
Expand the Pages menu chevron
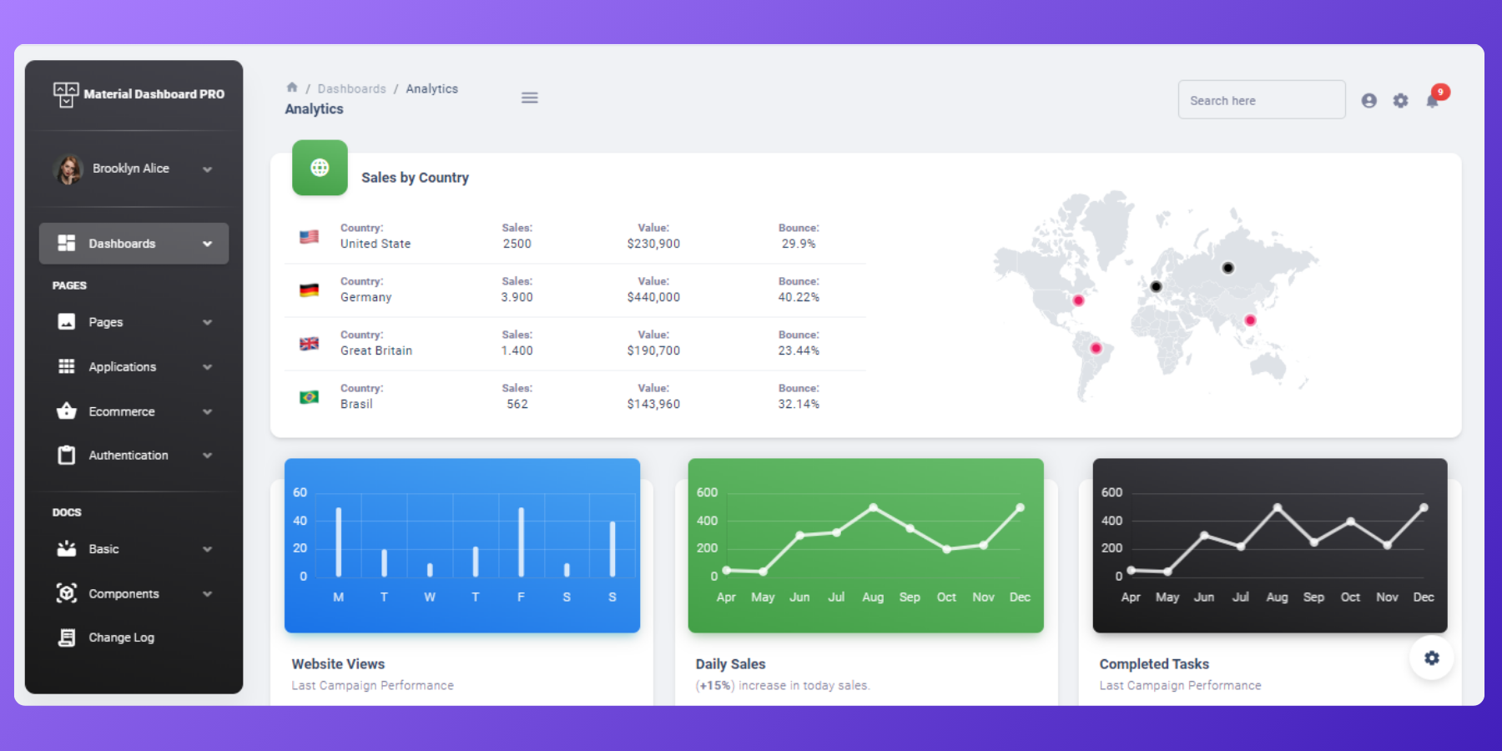[x=208, y=322]
